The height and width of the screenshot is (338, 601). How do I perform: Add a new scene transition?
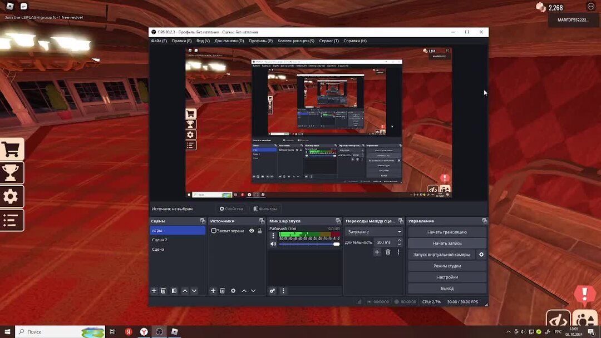377,252
